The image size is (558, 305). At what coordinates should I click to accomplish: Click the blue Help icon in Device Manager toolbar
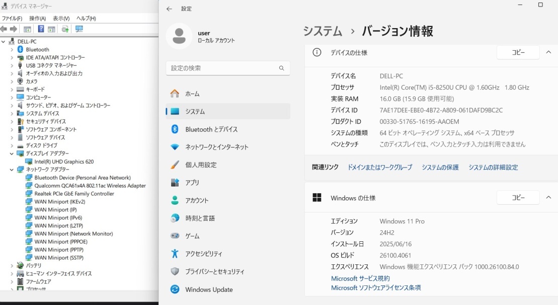[41, 29]
